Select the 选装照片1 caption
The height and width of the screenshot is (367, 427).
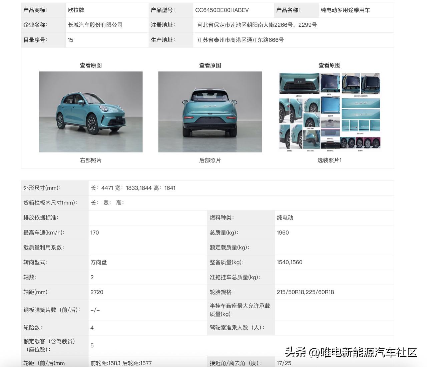point(330,160)
